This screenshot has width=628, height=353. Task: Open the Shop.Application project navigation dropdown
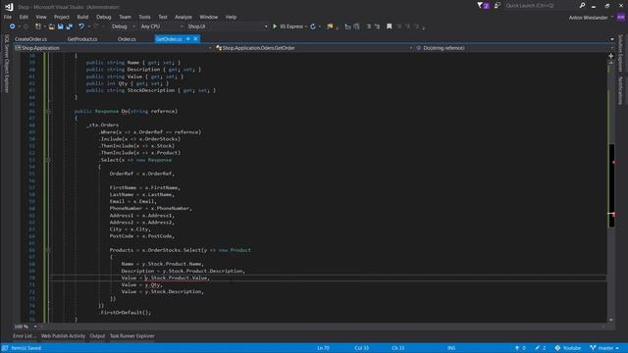(113, 48)
